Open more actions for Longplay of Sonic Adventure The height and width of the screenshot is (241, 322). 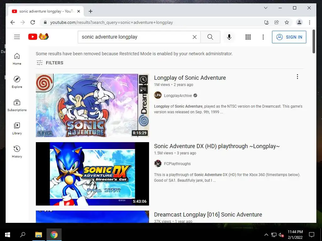click(x=297, y=77)
